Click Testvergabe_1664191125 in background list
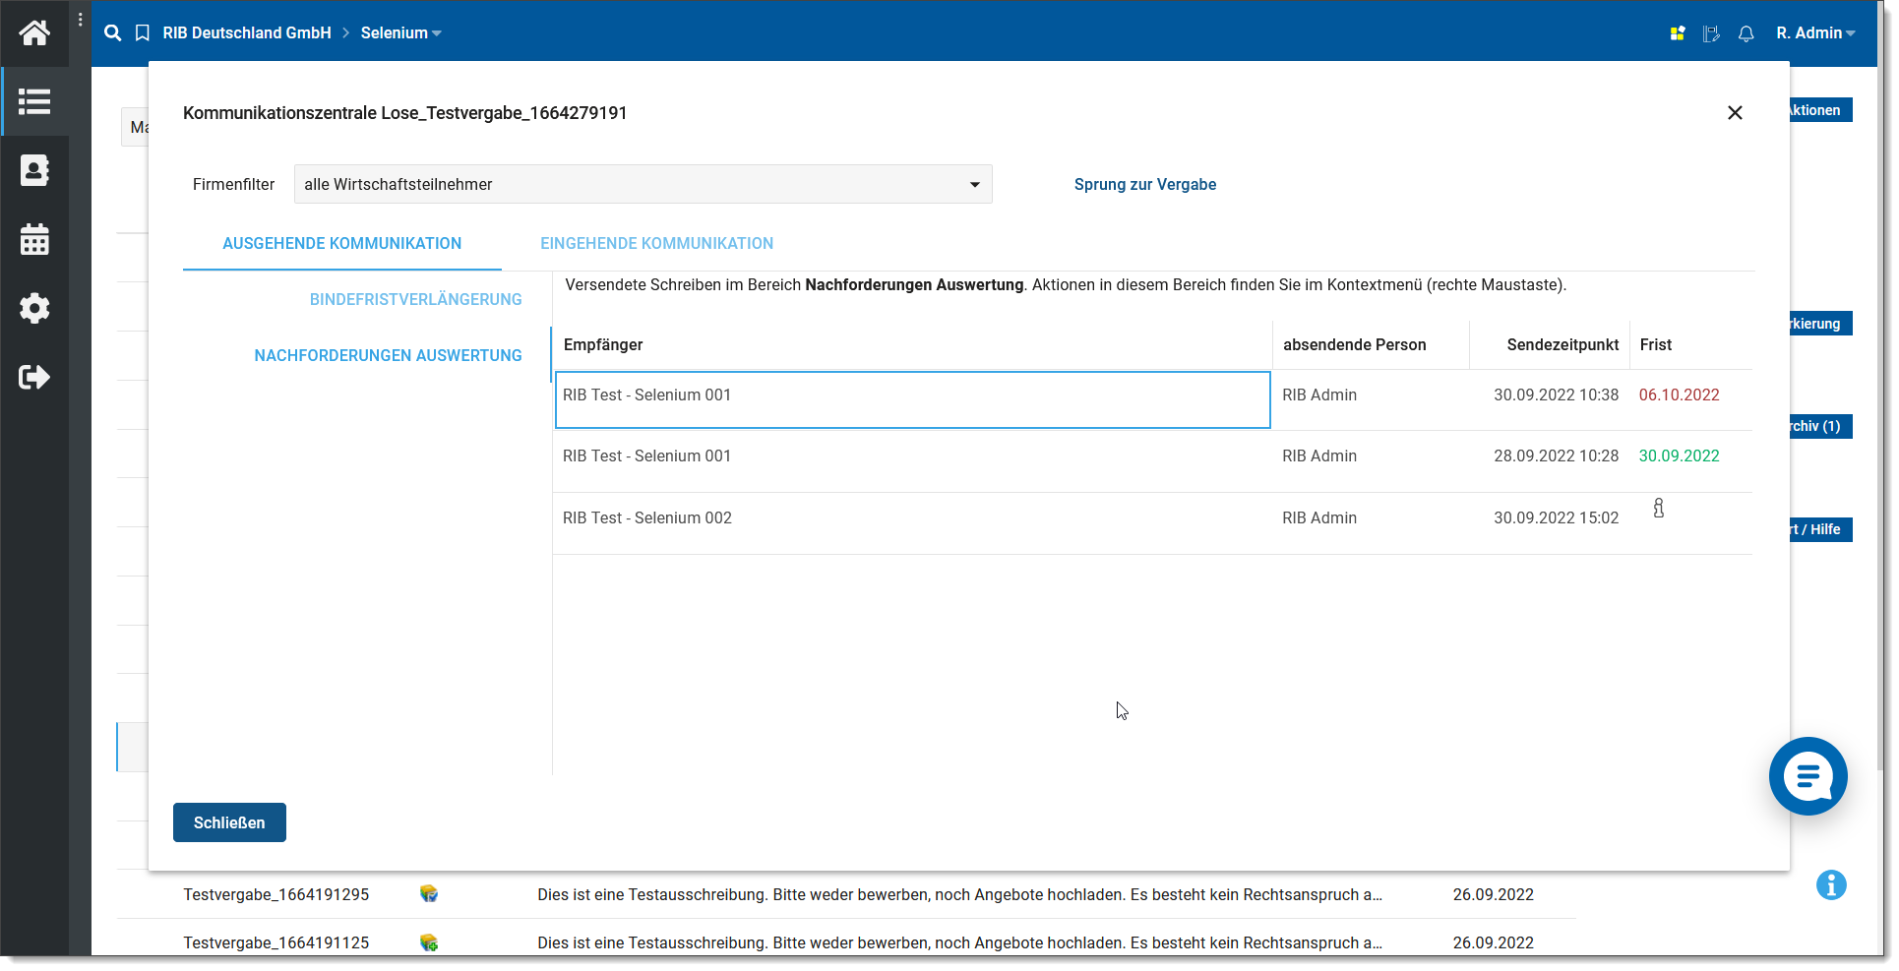The height and width of the screenshot is (971, 1899). point(276,942)
